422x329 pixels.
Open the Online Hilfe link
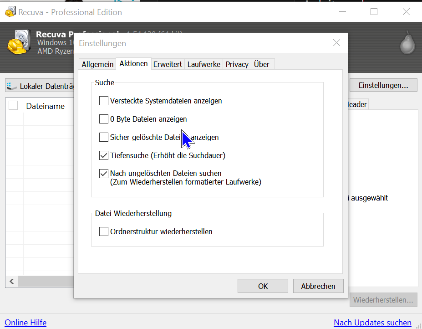[x=25, y=323]
